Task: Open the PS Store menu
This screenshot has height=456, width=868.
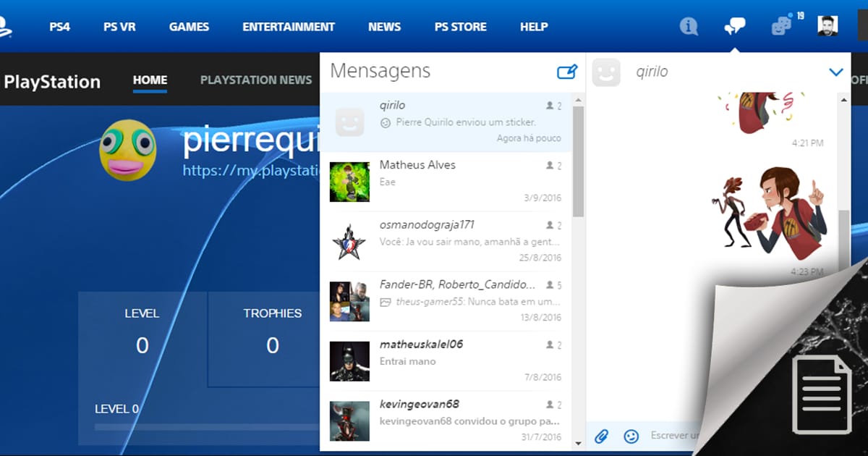Action: pyautogui.click(x=460, y=27)
